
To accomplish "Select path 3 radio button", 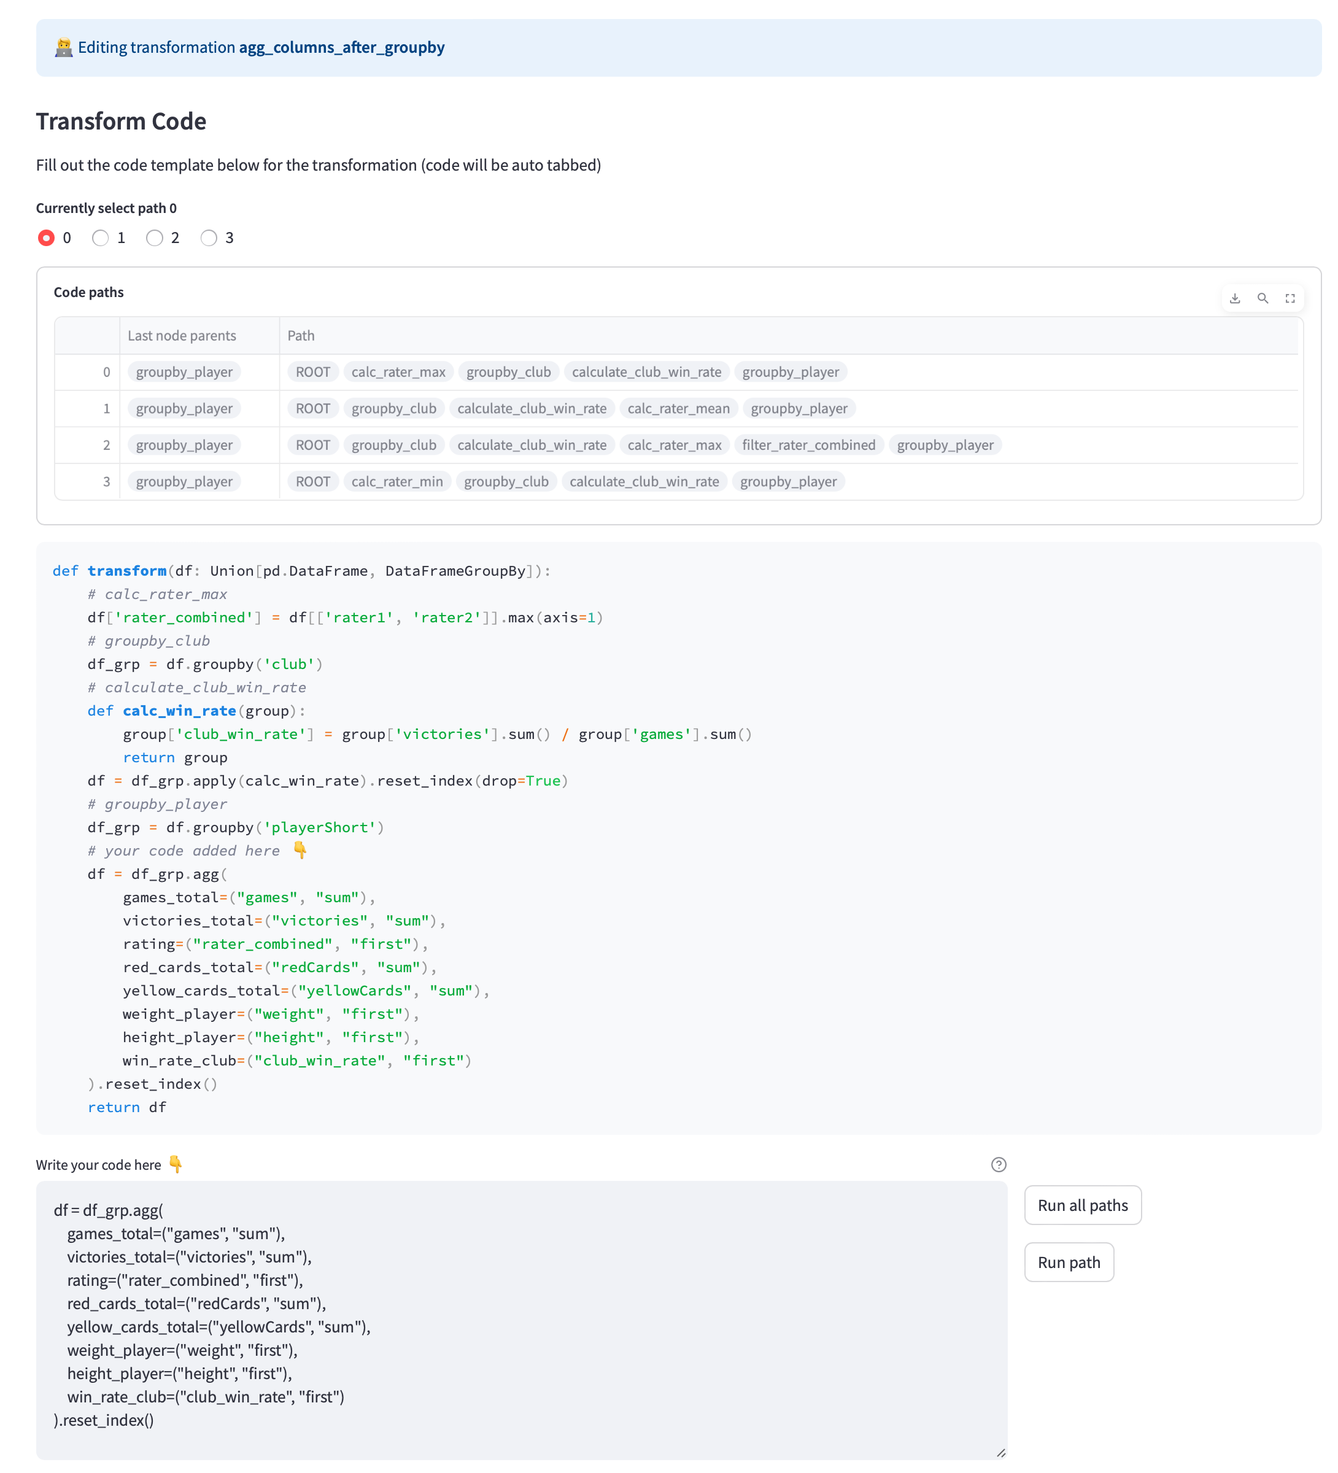I will tap(209, 238).
